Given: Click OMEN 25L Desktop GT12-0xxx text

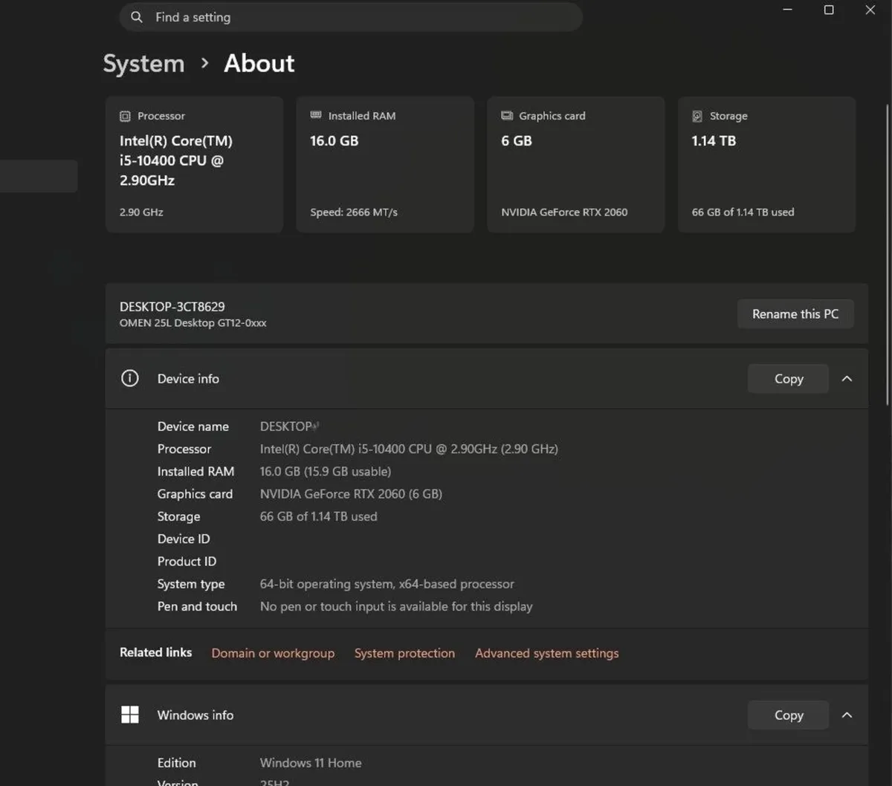Looking at the screenshot, I should [193, 323].
